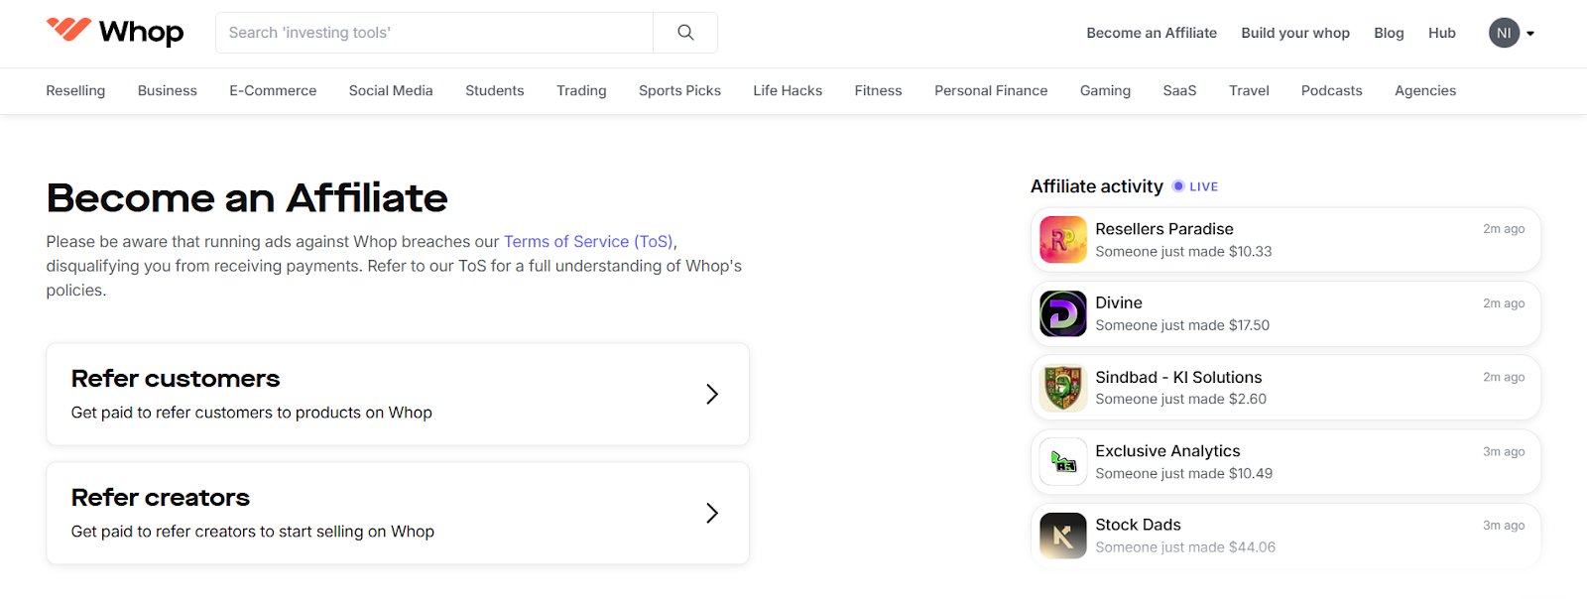Open the Resellers Paradise activity title
This screenshot has height=599, width=1587.
pos(1164,228)
